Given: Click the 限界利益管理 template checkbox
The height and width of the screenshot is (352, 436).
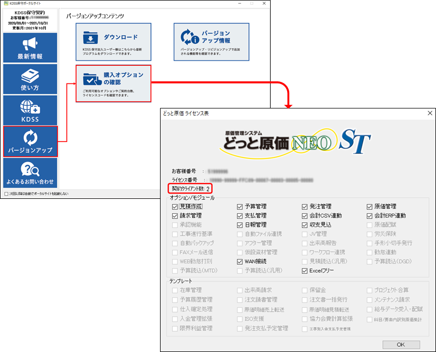Looking at the screenshot, I should [175, 329].
